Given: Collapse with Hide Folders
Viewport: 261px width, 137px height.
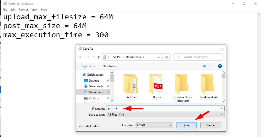Looking at the screenshot, I should click(x=89, y=126).
